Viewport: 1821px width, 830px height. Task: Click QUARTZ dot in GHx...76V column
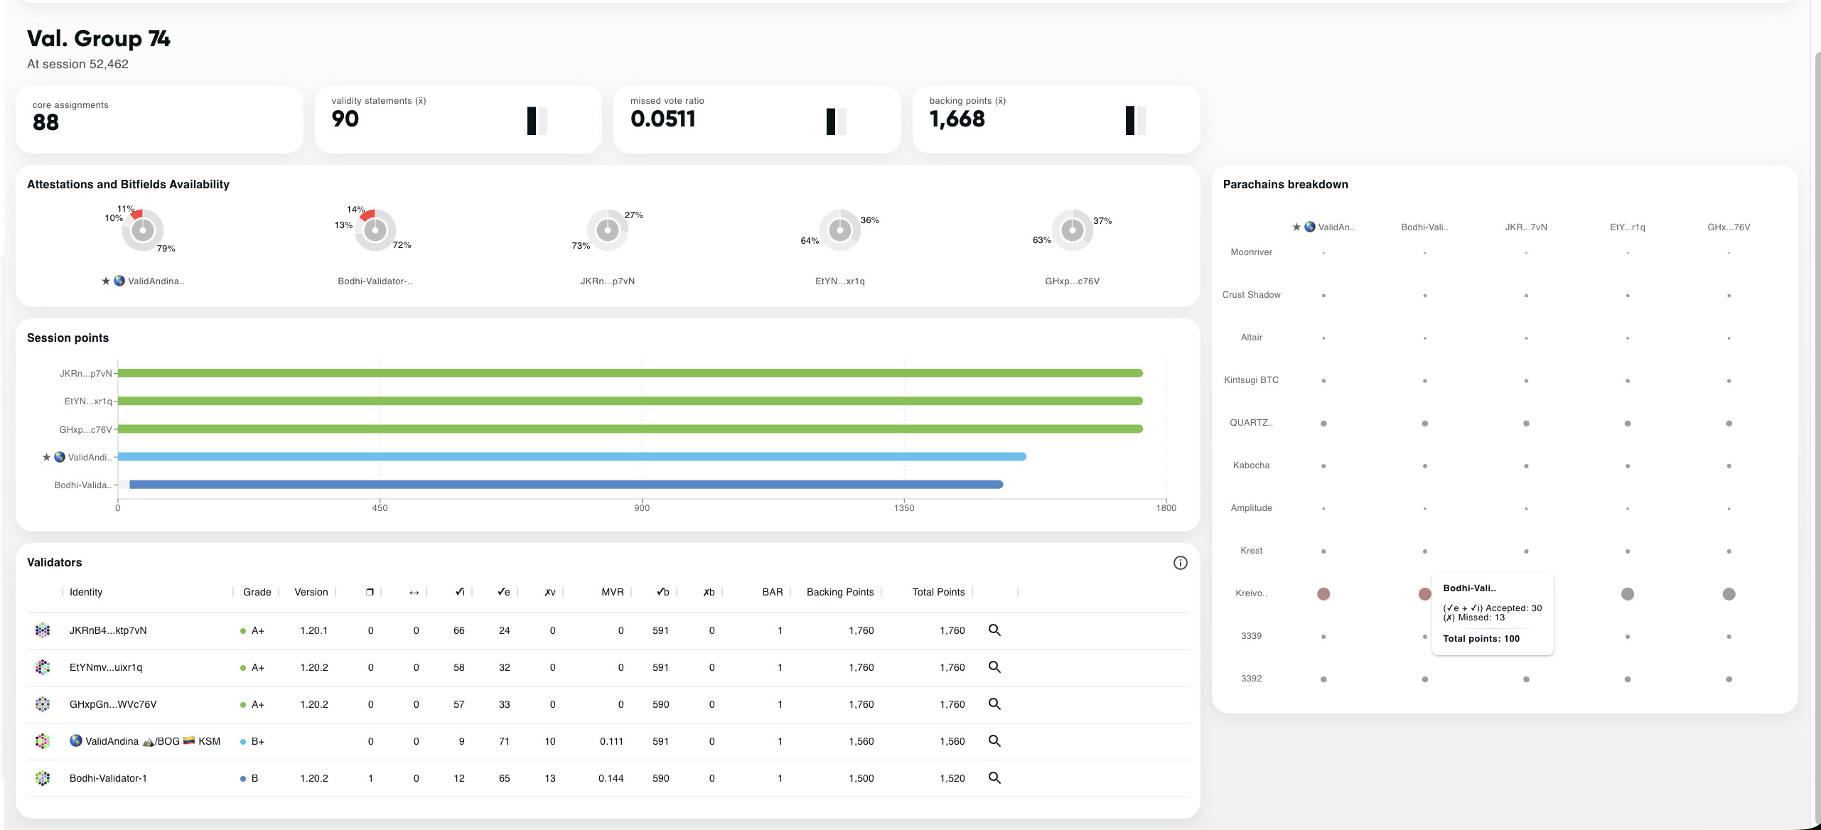tap(1729, 424)
